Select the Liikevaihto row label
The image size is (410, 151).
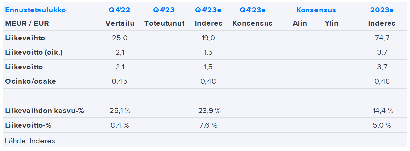point(25,38)
